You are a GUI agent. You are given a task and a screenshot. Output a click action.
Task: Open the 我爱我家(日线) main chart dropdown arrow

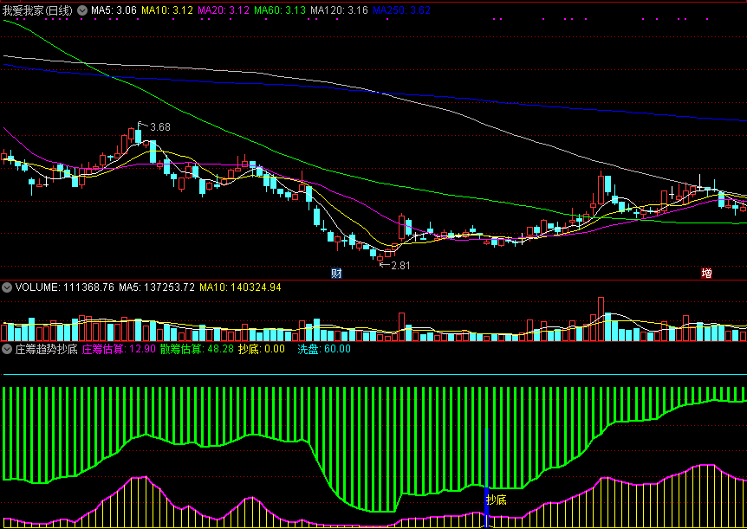(x=82, y=10)
